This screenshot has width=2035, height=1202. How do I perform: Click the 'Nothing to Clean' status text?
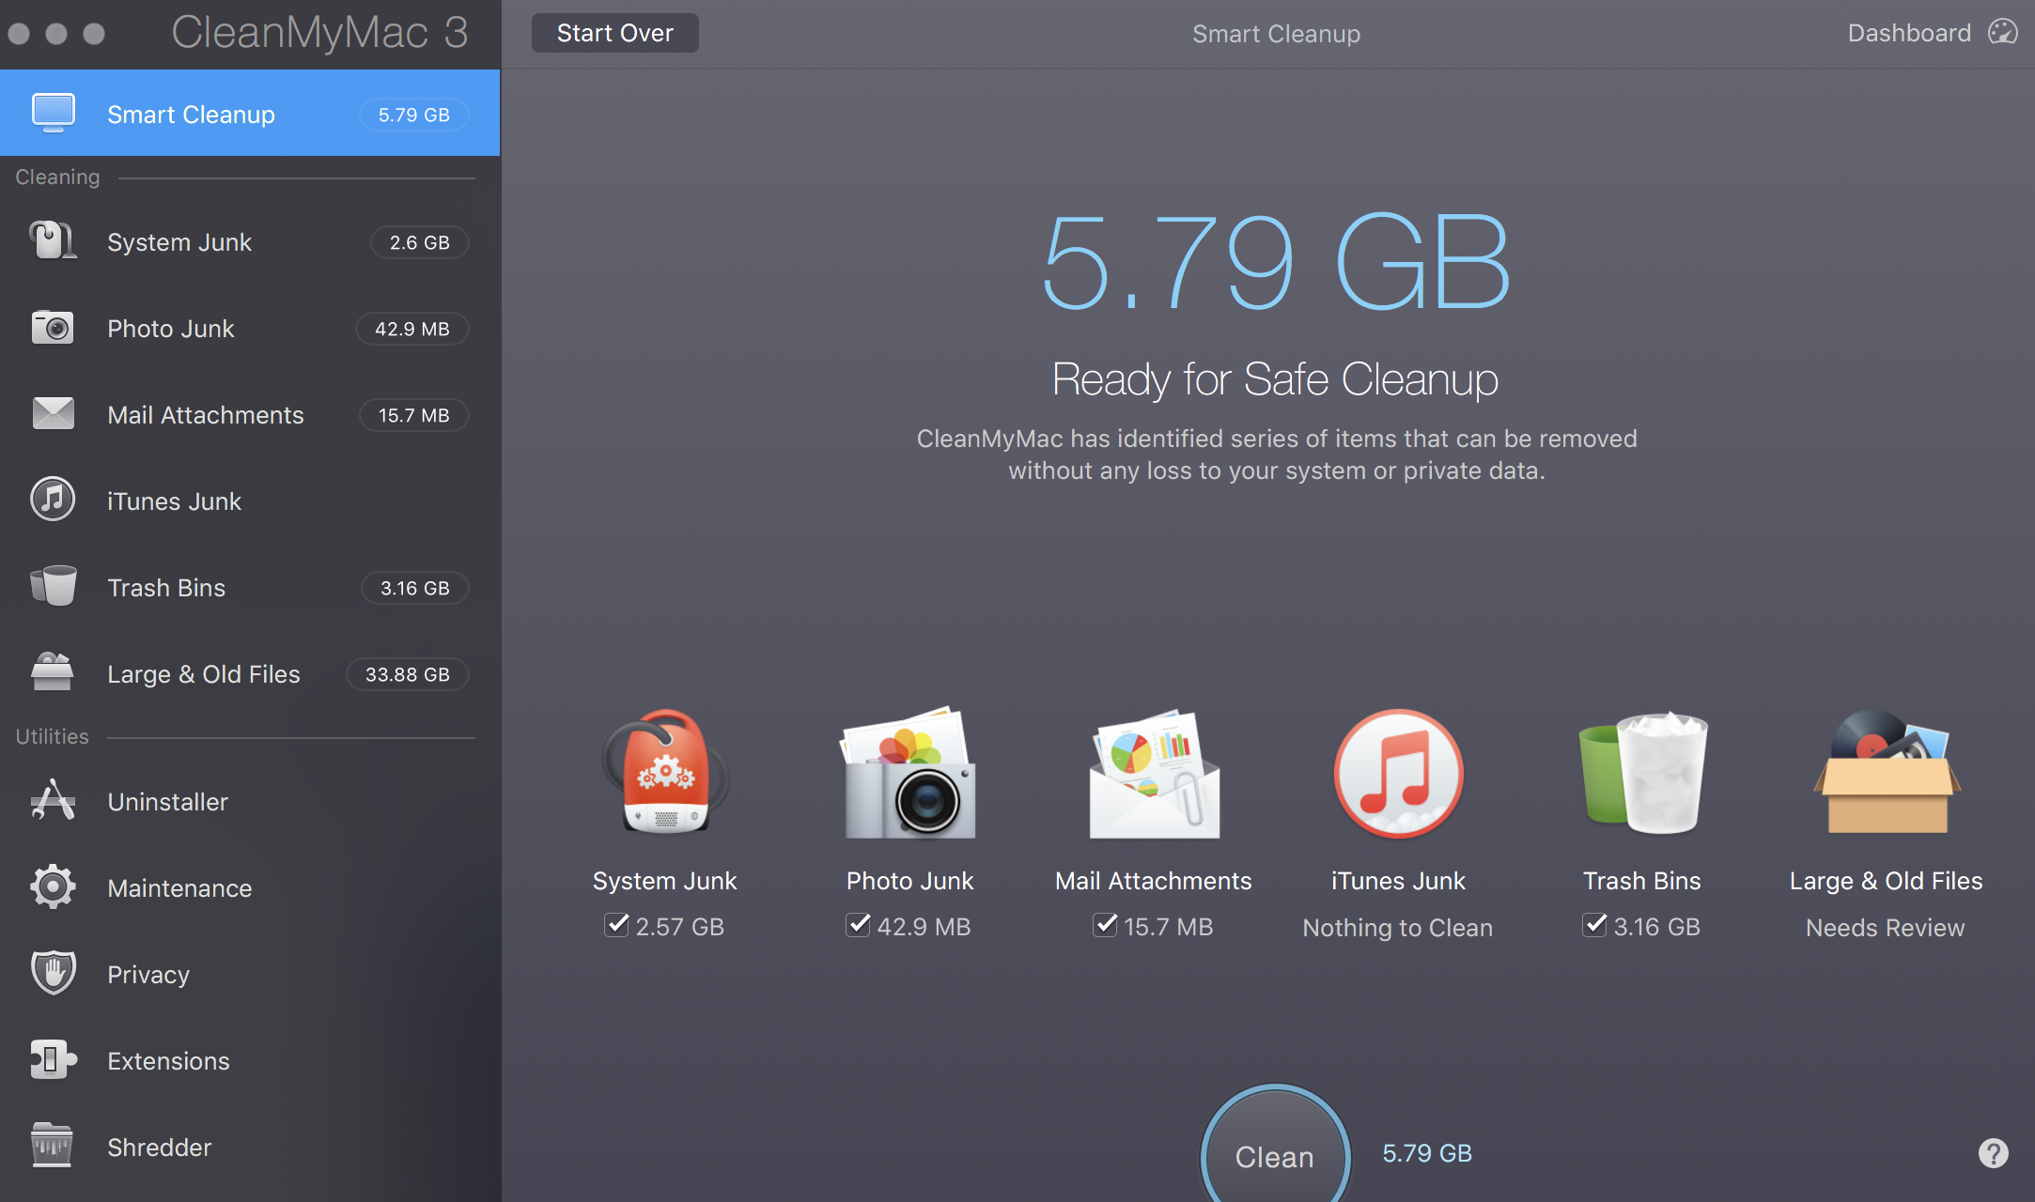click(x=1398, y=928)
